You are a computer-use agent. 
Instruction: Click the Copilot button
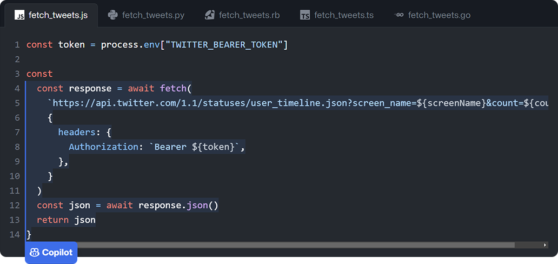[51, 253]
